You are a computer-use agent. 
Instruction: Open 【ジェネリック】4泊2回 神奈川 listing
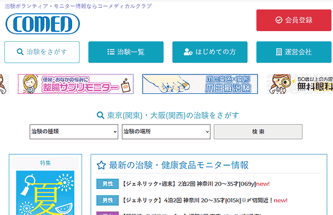[205, 201]
